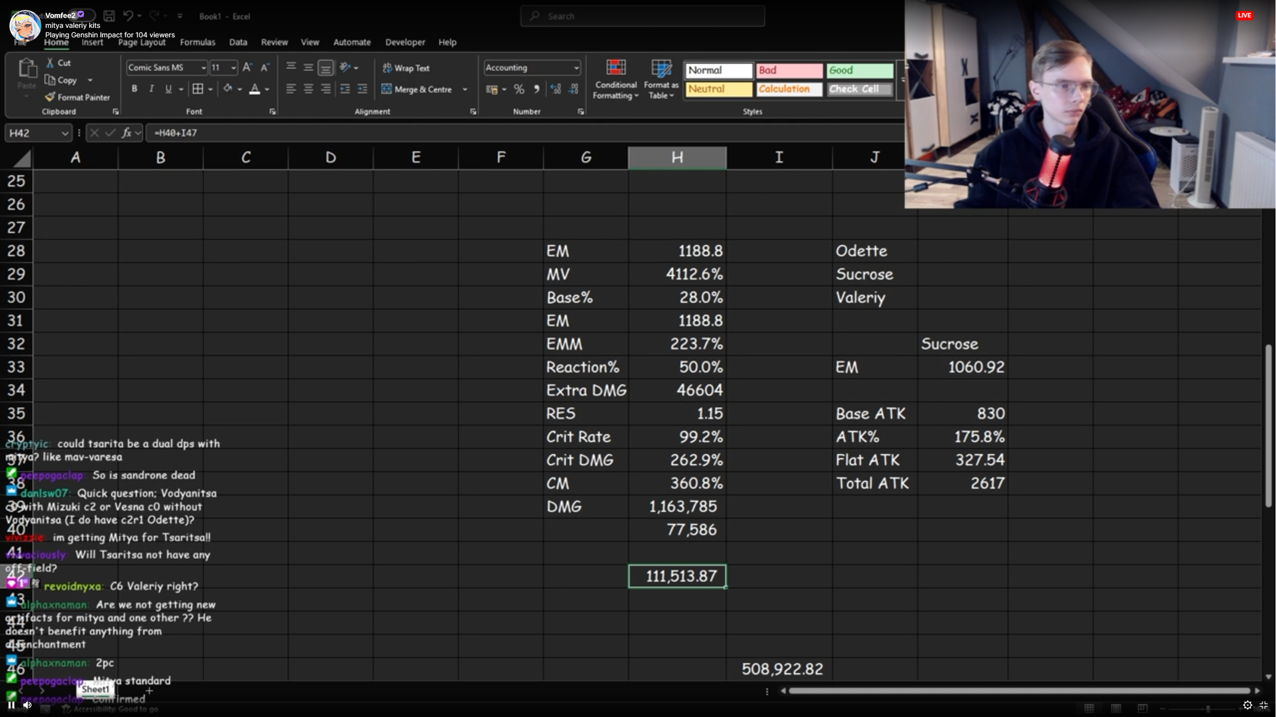Screen dimensions: 1276x717
Task: Apply percent style number format
Action: pos(519,89)
